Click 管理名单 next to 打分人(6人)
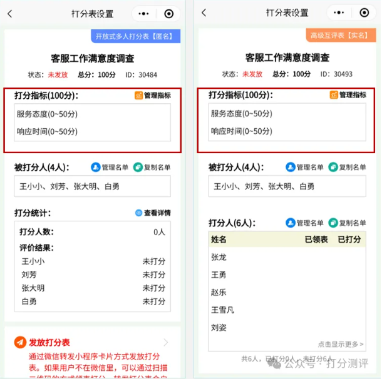 pyautogui.click(x=304, y=223)
